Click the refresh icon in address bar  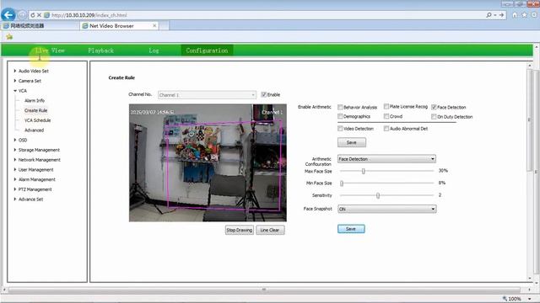tap(32, 15)
